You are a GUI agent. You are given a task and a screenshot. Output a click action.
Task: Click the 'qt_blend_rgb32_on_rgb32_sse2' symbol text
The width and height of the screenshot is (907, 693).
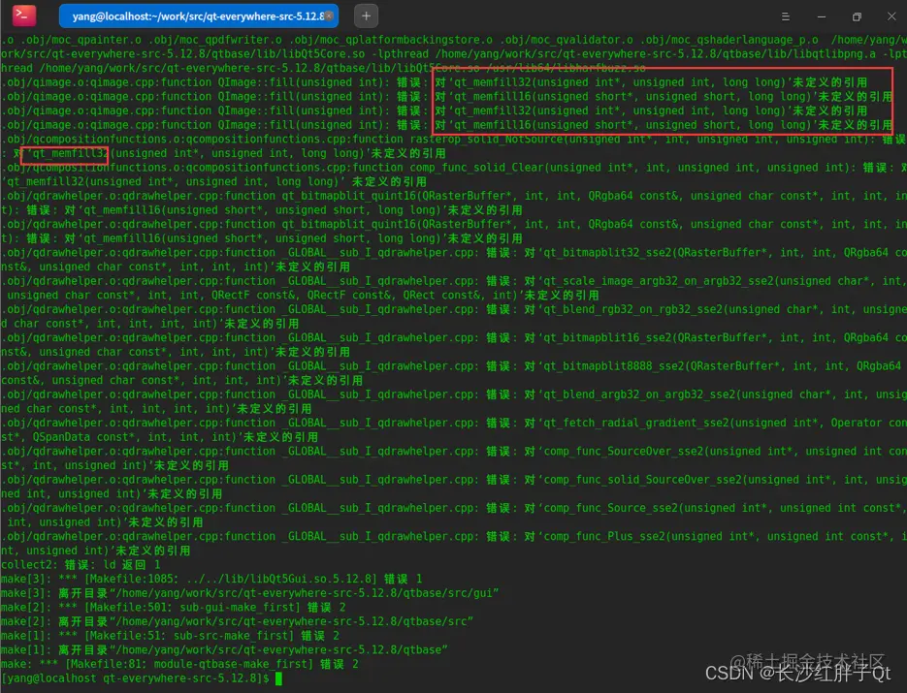632,309
